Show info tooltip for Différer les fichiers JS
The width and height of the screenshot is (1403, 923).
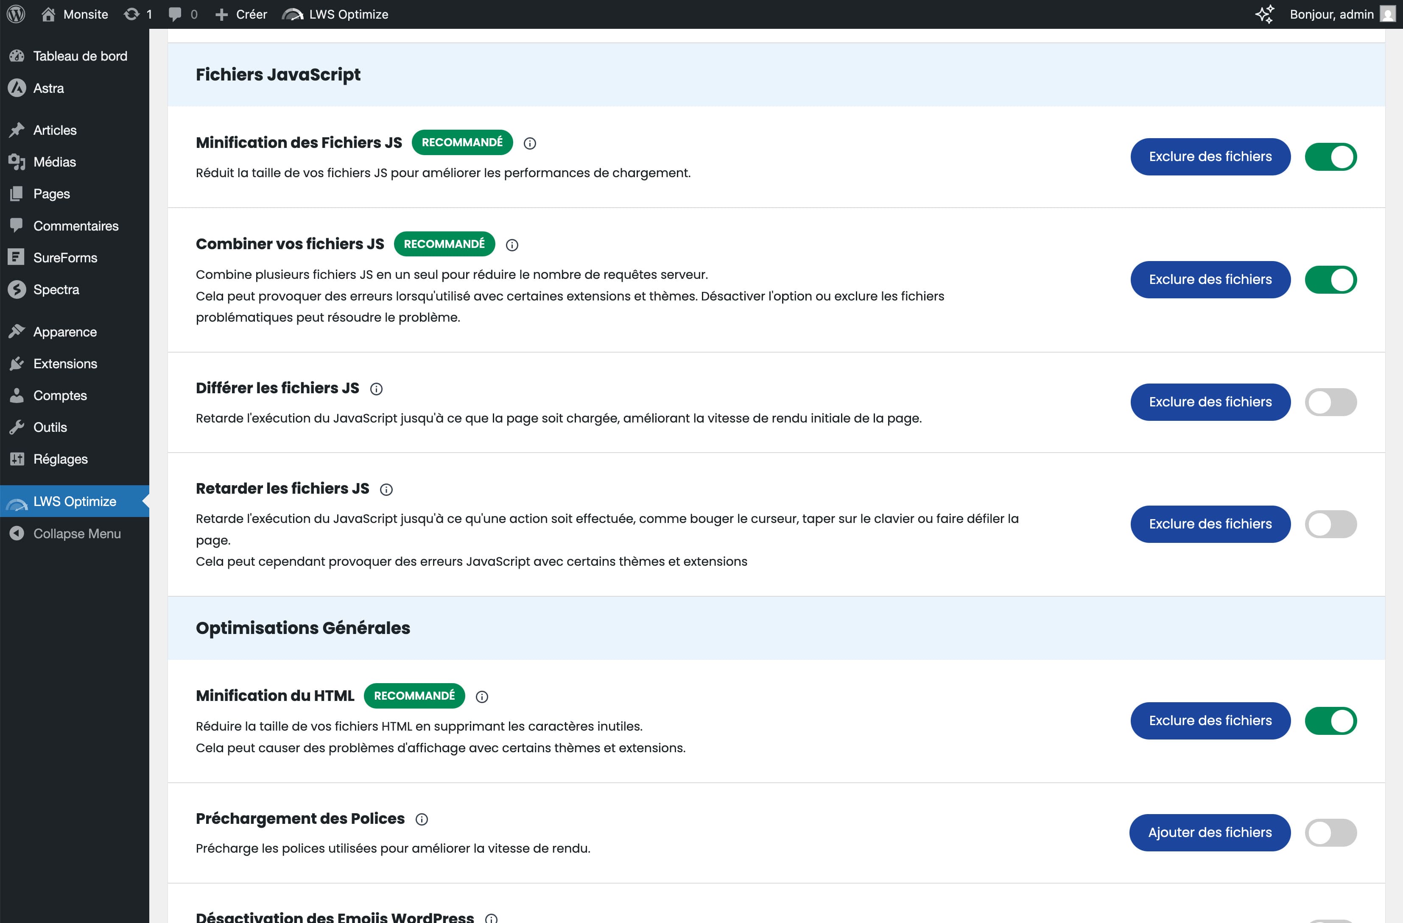[376, 389]
